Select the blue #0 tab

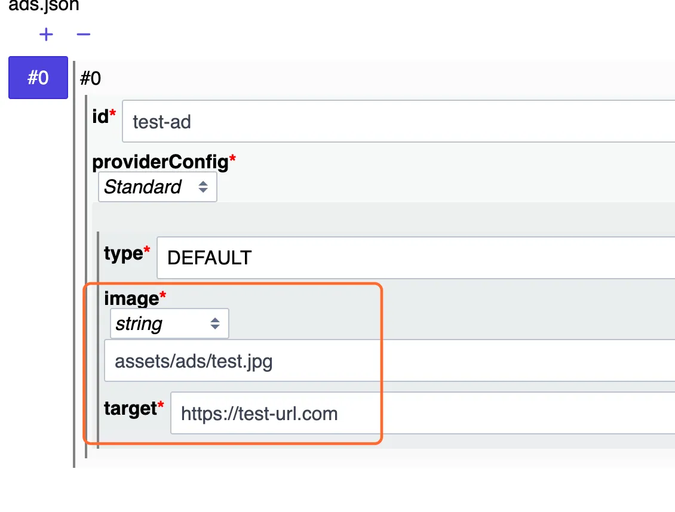38,78
